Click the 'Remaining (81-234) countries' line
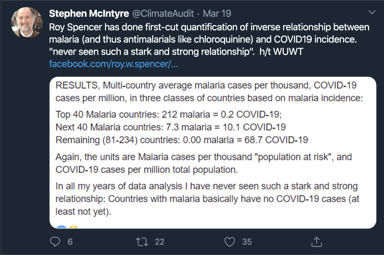The width and height of the screenshot is (384, 255). 182,140
